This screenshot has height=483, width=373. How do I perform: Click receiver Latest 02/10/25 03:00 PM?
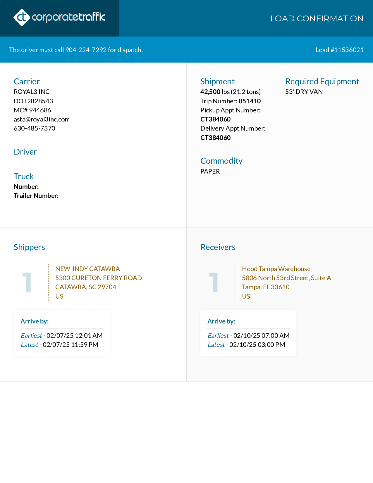(x=246, y=345)
